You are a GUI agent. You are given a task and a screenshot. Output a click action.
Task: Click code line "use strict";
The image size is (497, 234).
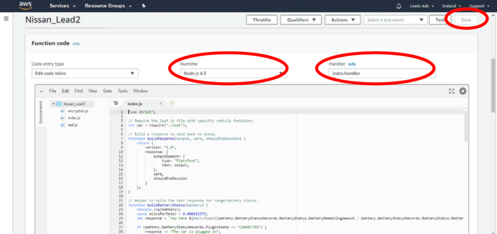point(142,112)
